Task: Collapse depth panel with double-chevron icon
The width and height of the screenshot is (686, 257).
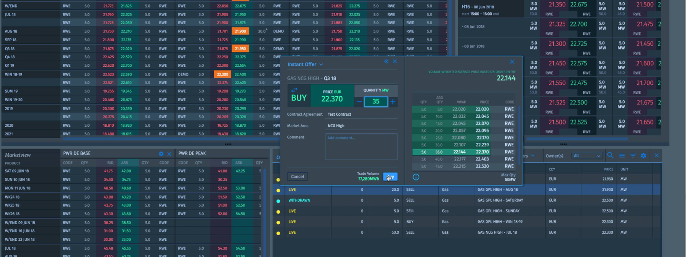Action: [x=386, y=62]
